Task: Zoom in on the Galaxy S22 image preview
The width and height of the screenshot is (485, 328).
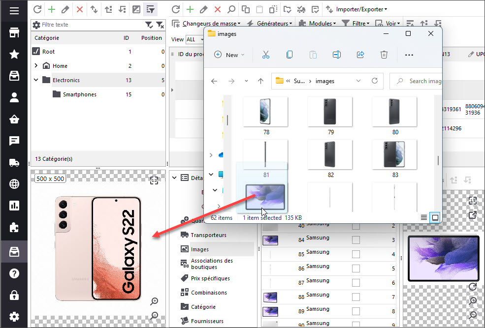Action: pyautogui.click(x=154, y=301)
